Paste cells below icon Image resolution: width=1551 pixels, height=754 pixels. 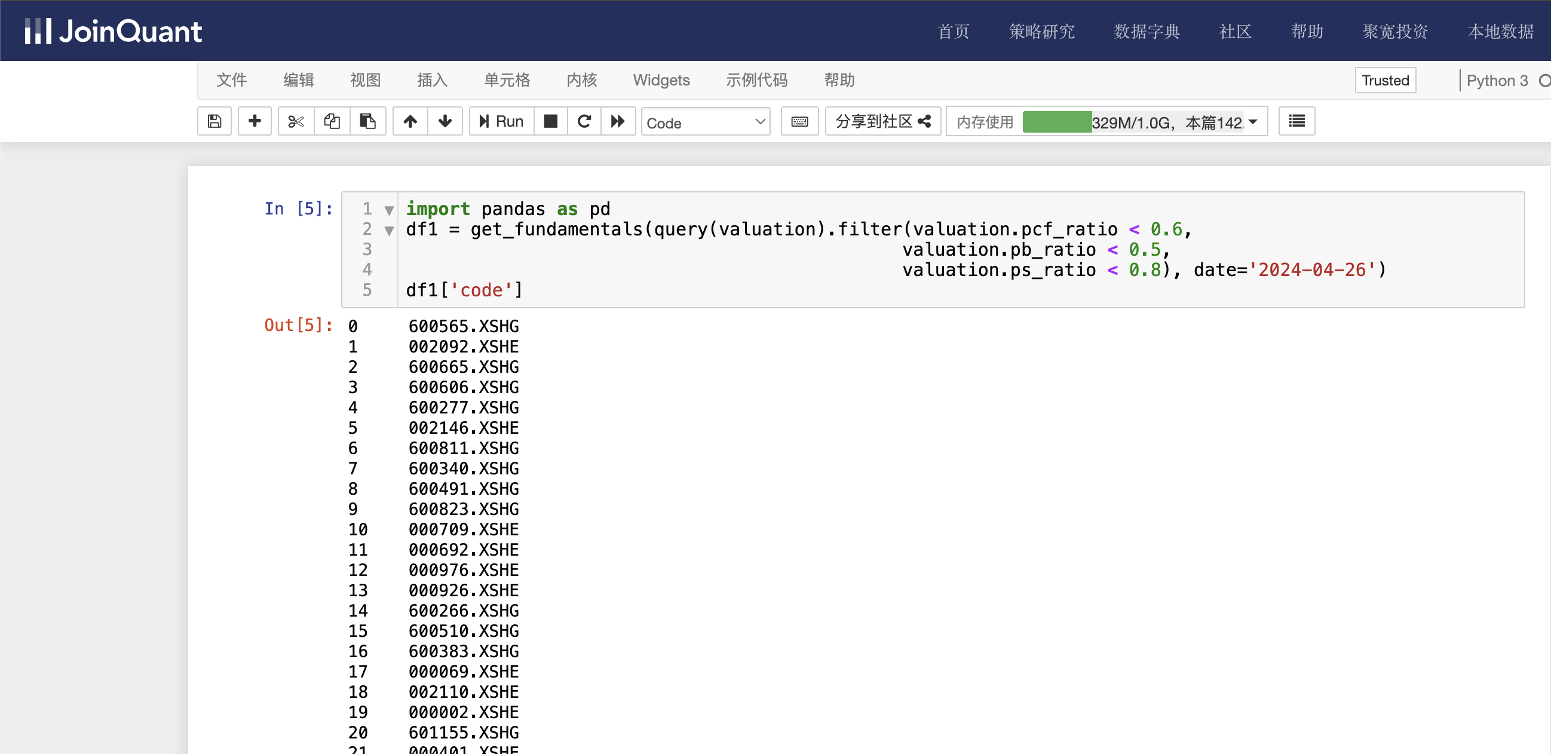coord(367,122)
